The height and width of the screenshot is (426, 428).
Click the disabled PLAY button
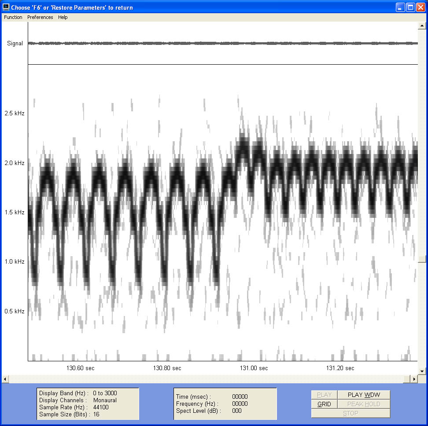324,395
